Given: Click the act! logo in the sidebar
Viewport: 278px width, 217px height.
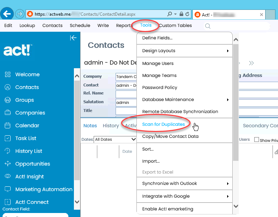Looking at the screenshot, I should pyautogui.click(x=18, y=50).
